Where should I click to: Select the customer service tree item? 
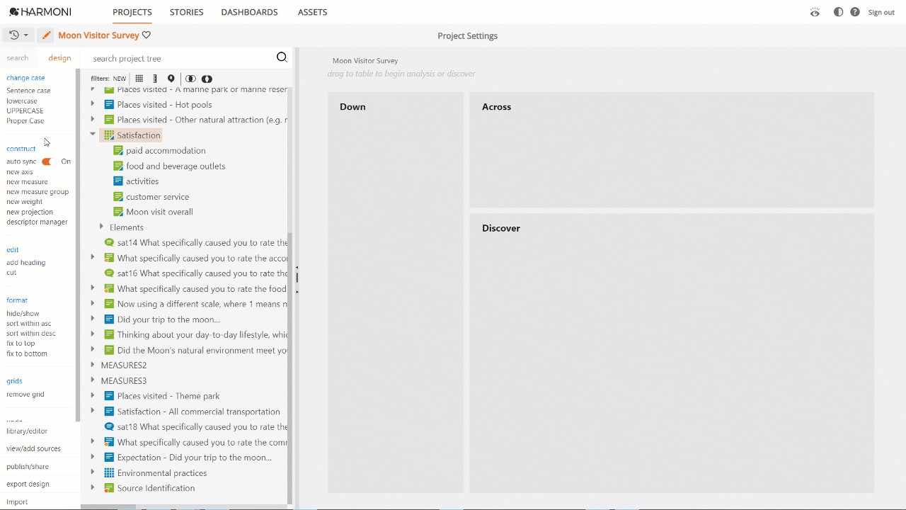(157, 196)
